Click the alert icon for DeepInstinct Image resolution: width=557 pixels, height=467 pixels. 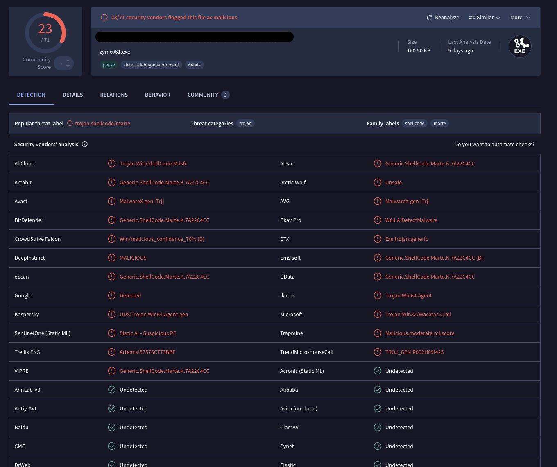tap(112, 258)
